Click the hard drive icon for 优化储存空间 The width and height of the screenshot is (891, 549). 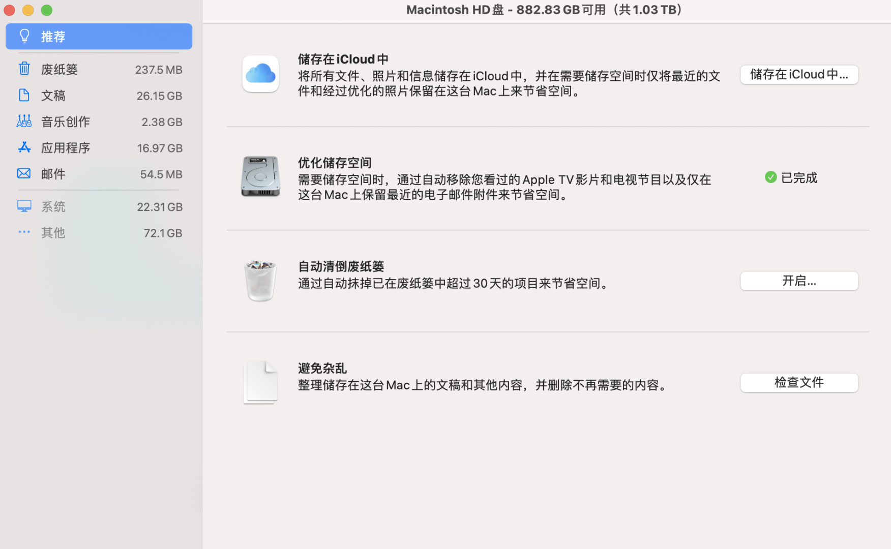(260, 176)
